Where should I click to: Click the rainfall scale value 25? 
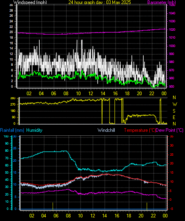point(15,149)
